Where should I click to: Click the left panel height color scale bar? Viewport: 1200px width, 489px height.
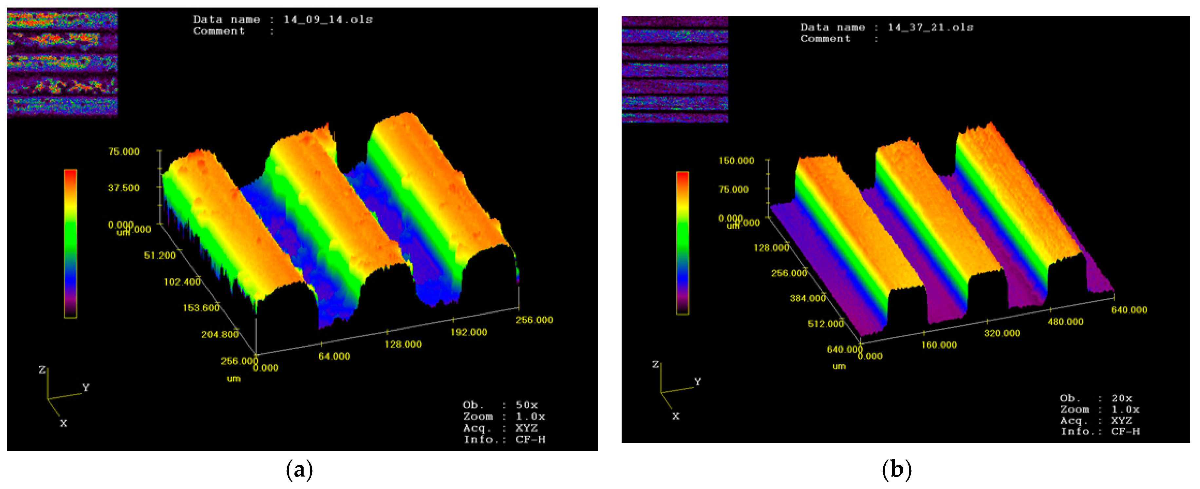70,243
